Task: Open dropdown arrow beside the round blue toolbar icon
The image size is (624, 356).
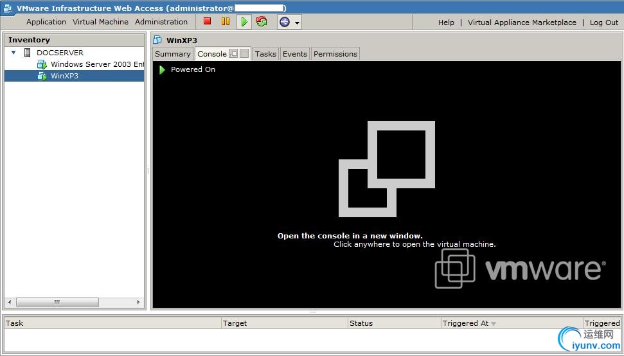Action: [x=297, y=22]
